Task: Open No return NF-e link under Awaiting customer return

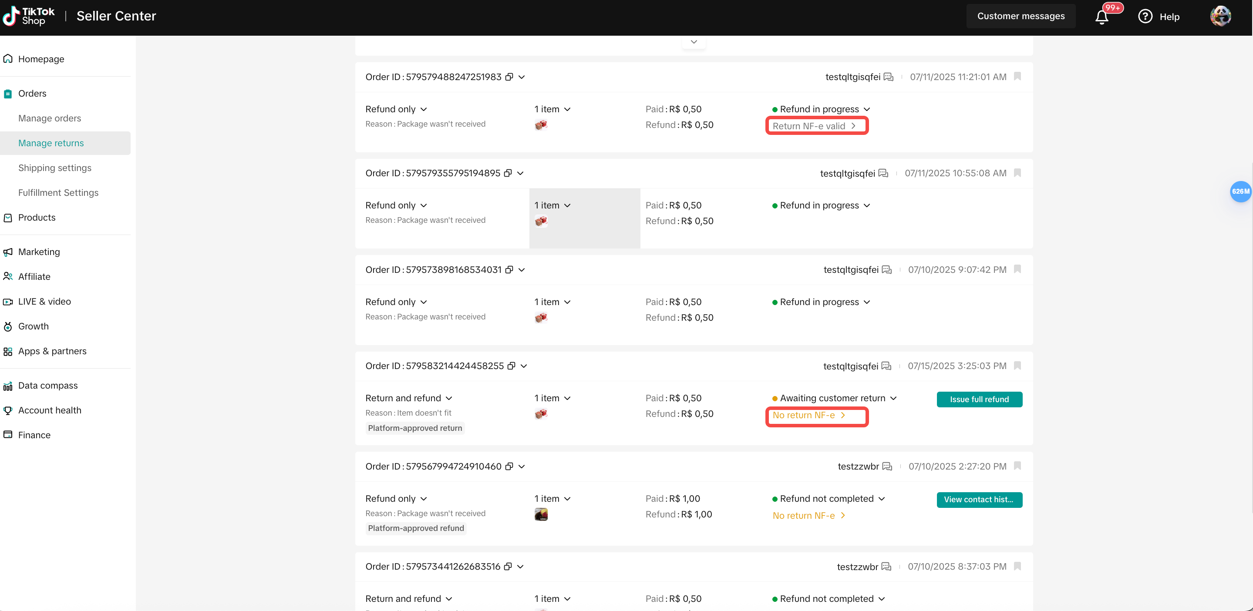Action: coord(809,415)
